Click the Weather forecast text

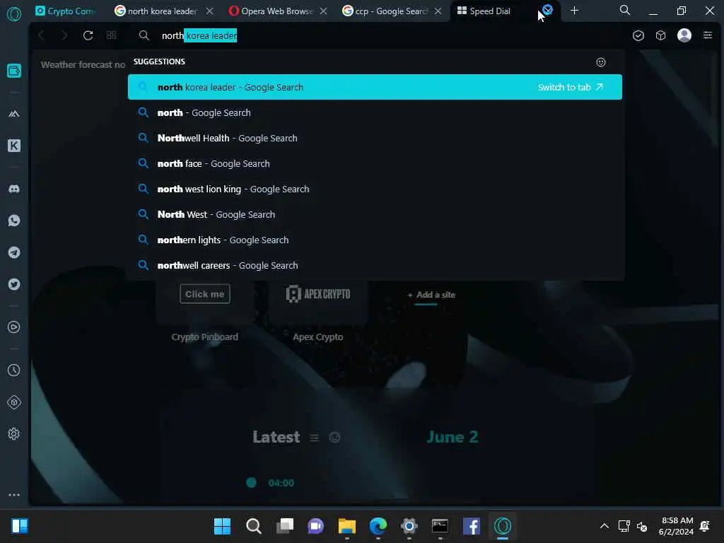tap(83, 64)
